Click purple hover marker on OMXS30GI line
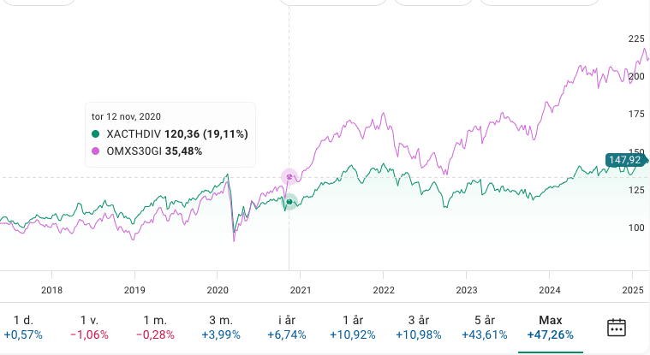This screenshot has height=355, width=650. 289,177
